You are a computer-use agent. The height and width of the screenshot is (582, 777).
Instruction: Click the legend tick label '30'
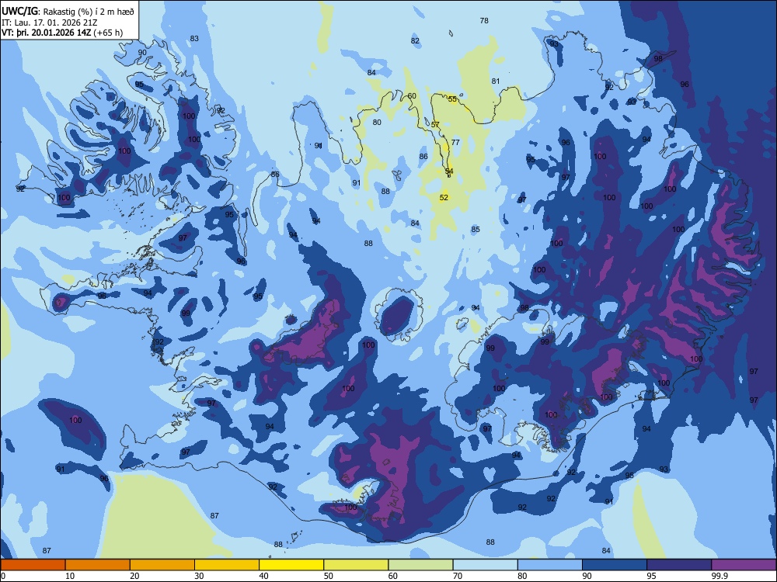pos(199,576)
